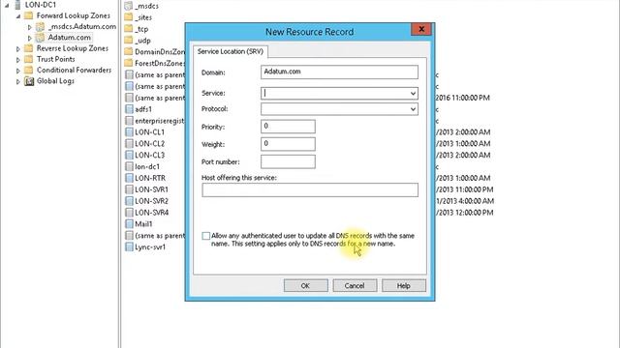Select the LON-SVR2 record icon
620x348 pixels.
tap(129, 201)
